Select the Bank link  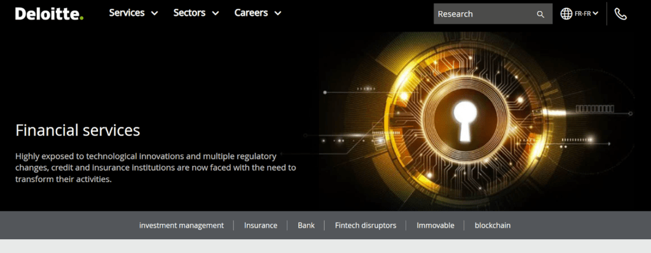point(306,226)
